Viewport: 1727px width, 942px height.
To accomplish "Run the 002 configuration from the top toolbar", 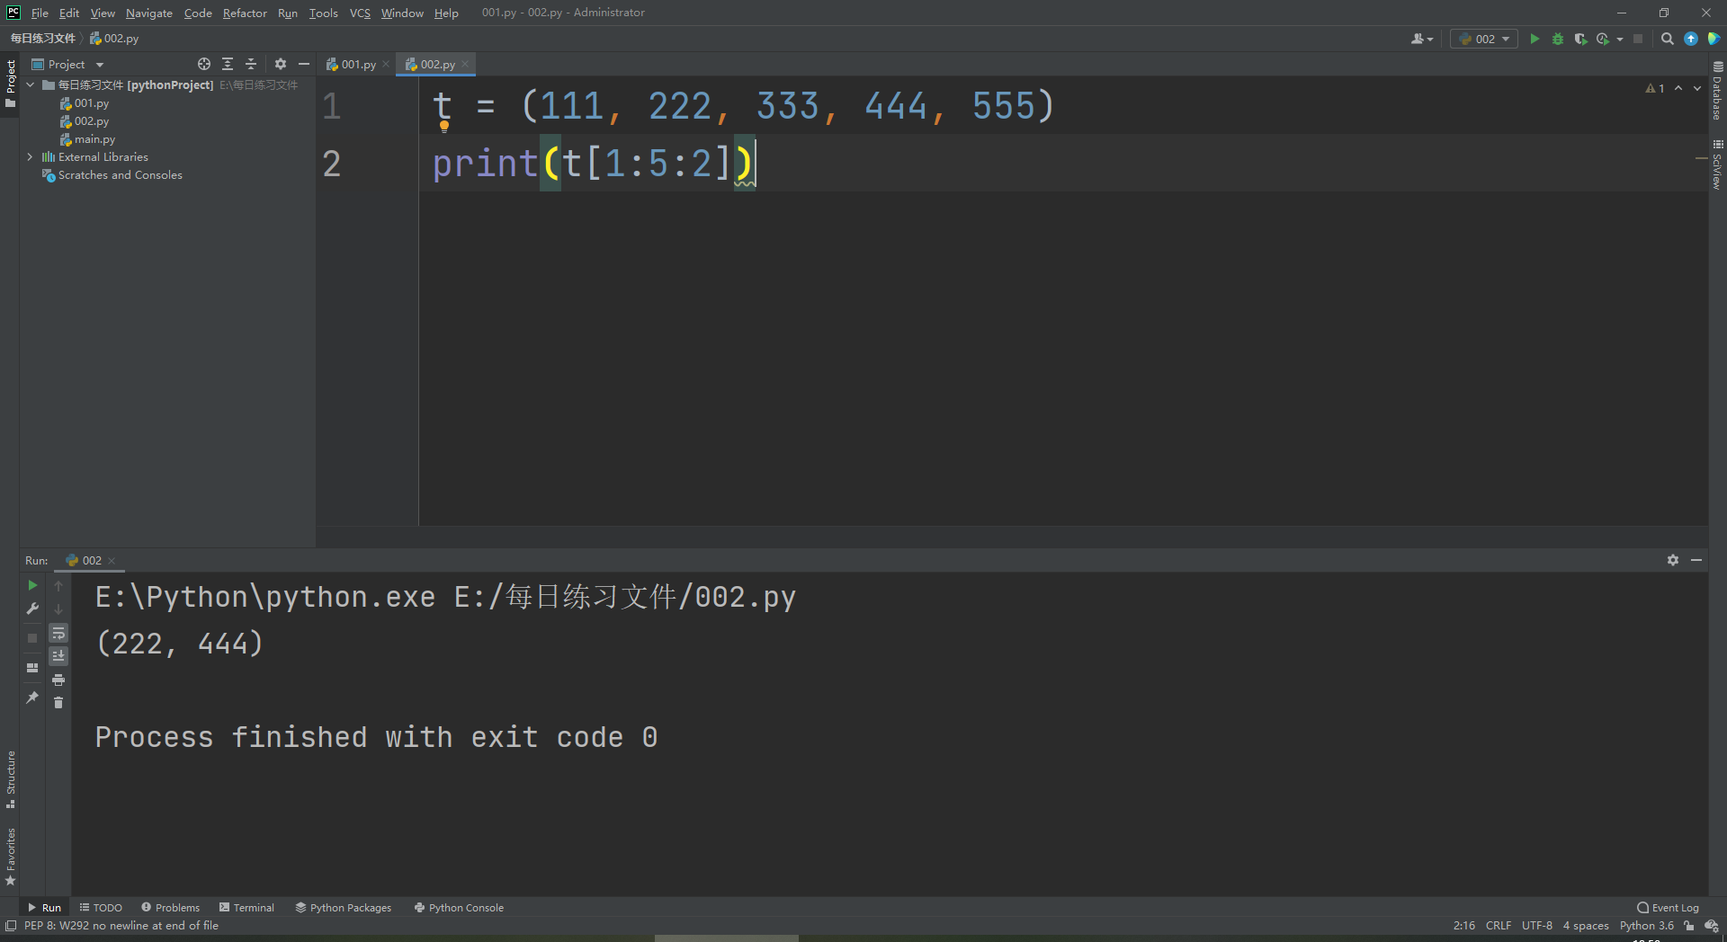I will click(x=1535, y=39).
